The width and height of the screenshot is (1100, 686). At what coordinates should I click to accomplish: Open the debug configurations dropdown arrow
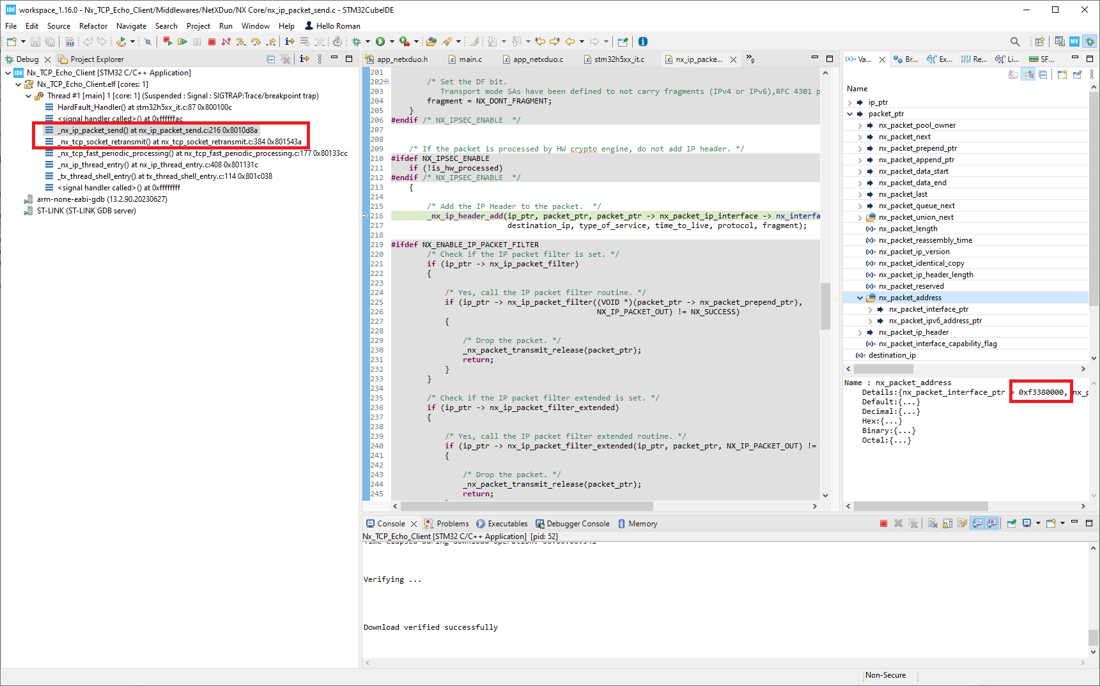tap(368, 42)
